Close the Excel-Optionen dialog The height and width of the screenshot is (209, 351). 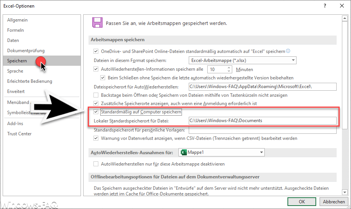pyautogui.click(x=342, y=6)
